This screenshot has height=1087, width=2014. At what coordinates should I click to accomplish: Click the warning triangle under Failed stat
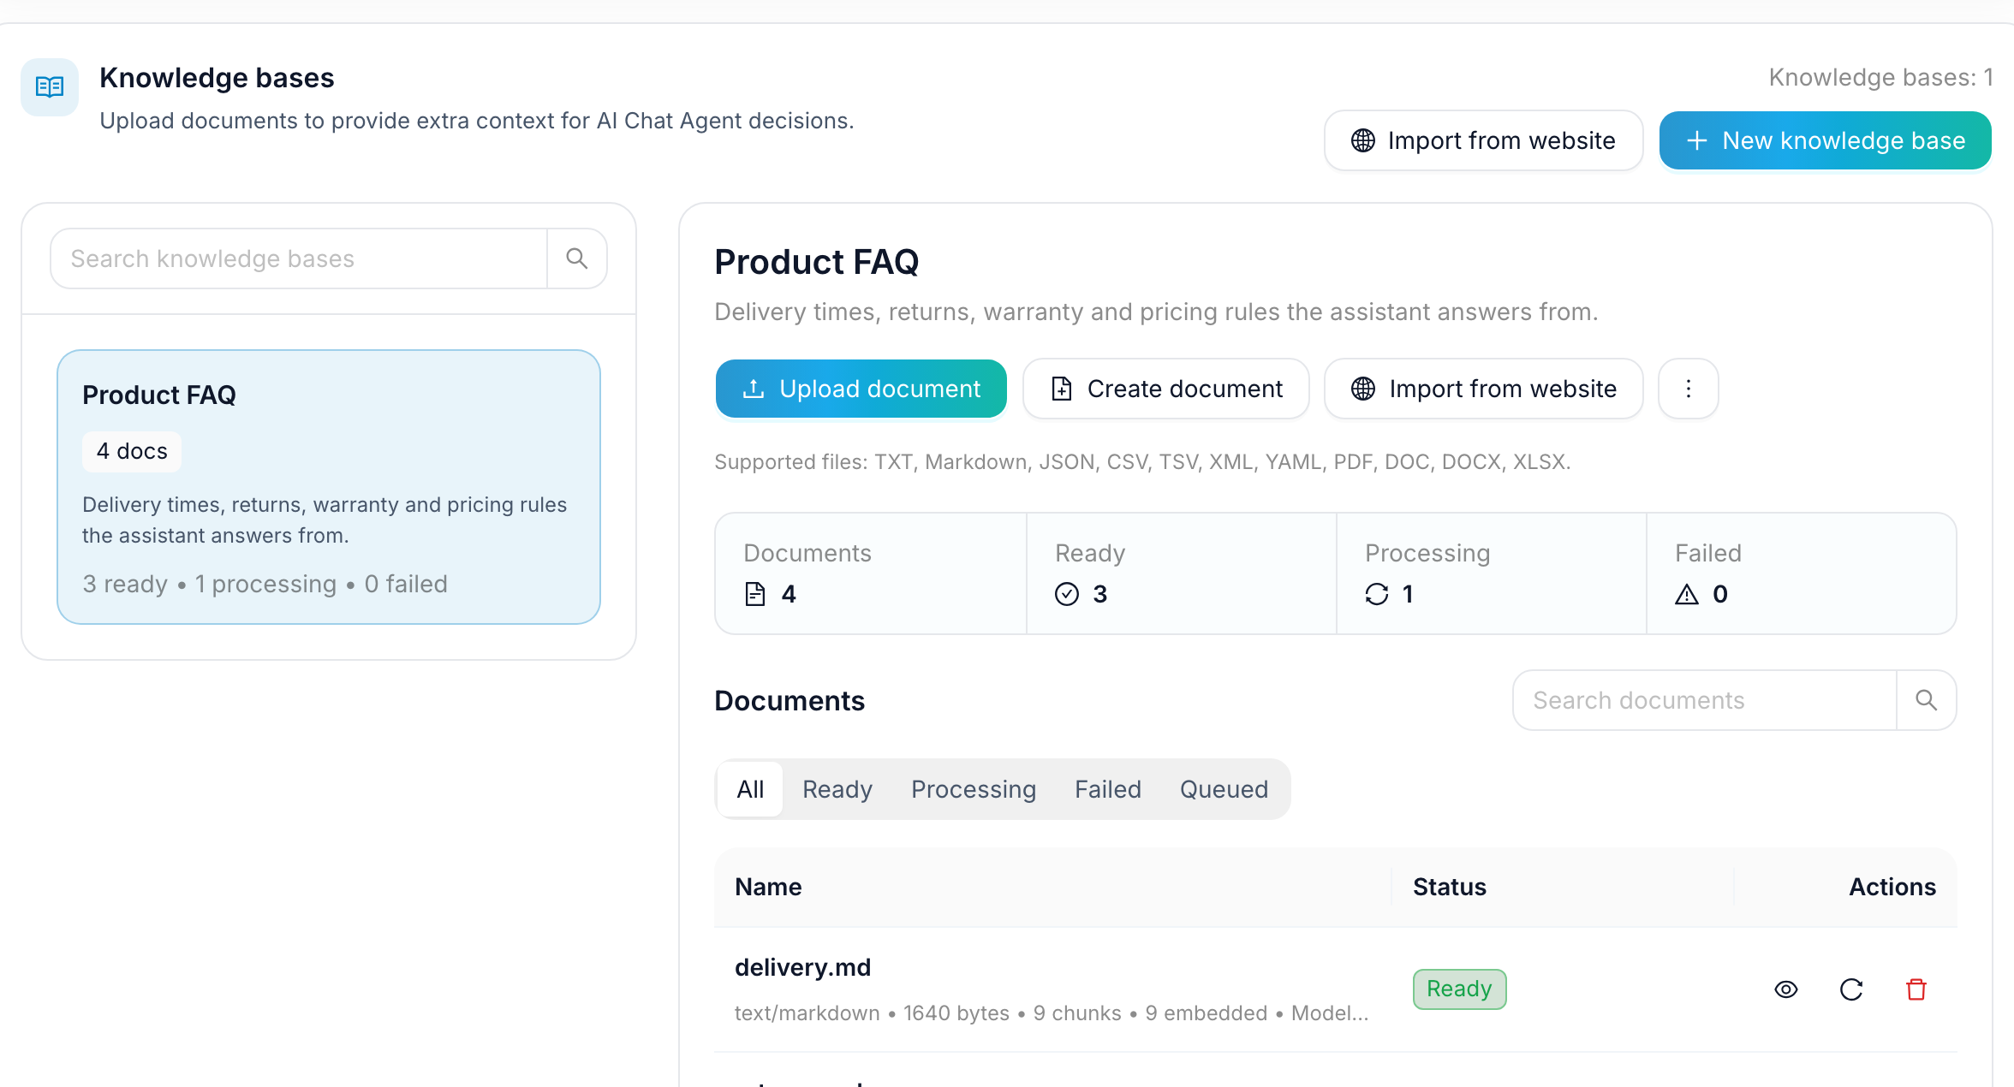pyautogui.click(x=1687, y=594)
